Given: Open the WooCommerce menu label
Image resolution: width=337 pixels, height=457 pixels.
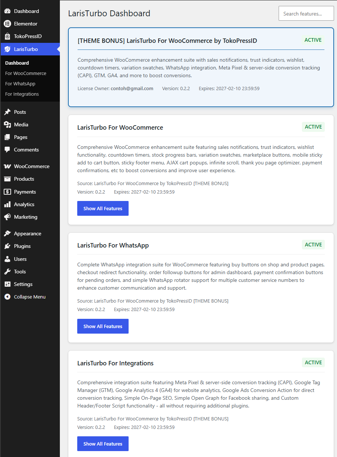Looking at the screenshot, I should pos(32,166).
